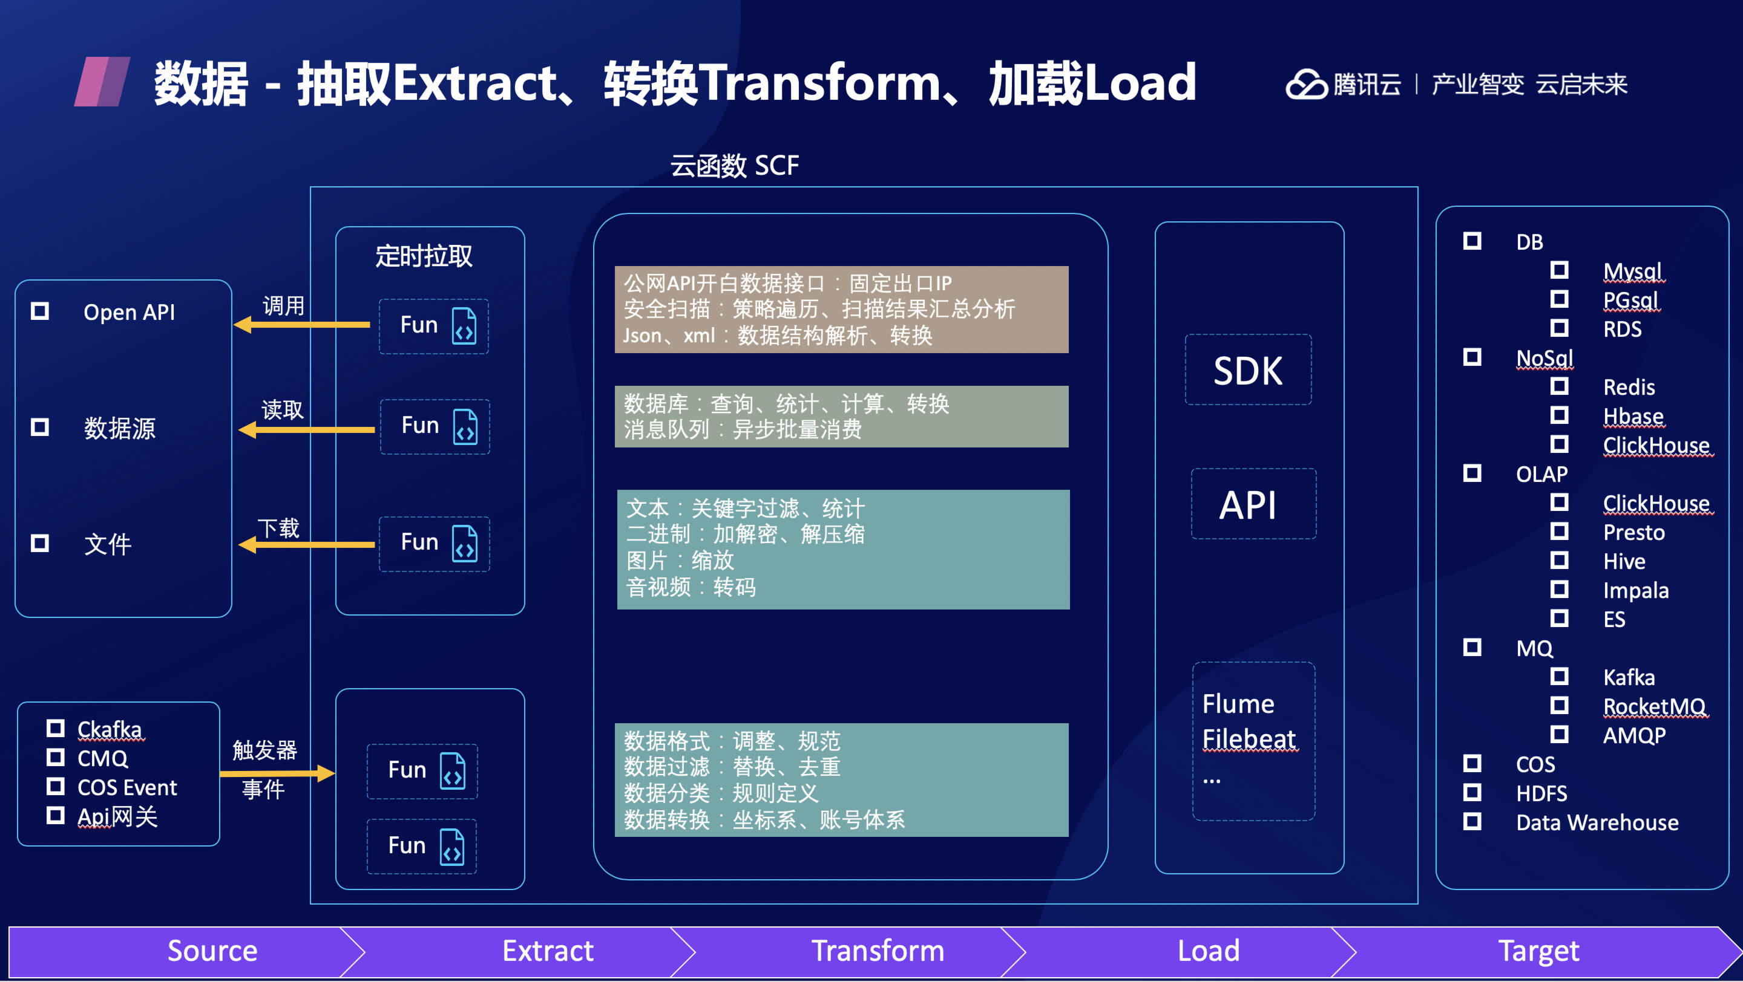Viewport: 1743px width, 982px height.
Task: Check the Open API checkbox
Action: [40, 311]
